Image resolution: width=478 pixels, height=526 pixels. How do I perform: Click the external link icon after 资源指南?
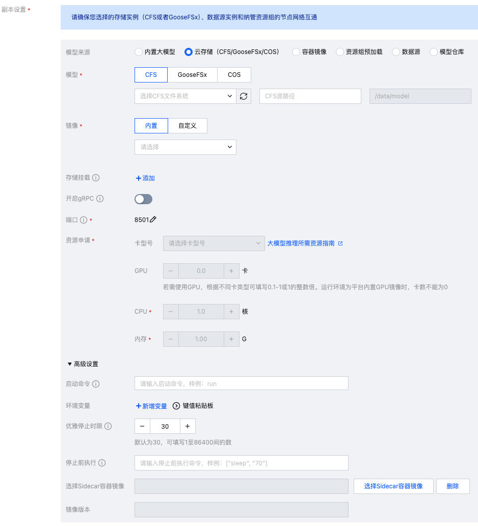point(340,243)
